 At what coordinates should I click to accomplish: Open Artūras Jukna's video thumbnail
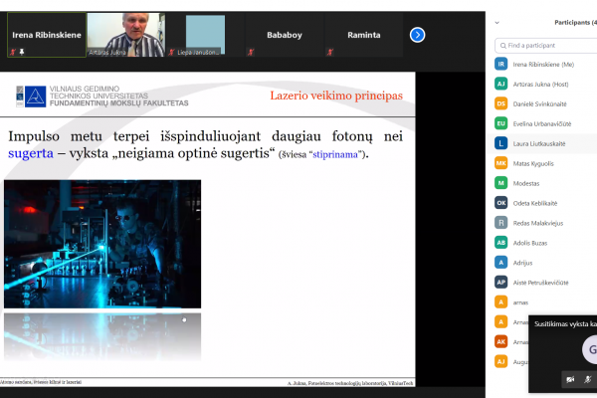coord(126,35)
